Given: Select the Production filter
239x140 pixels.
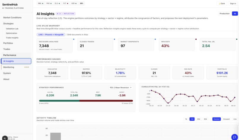Looking at the screenshot, I should point(224,14).
